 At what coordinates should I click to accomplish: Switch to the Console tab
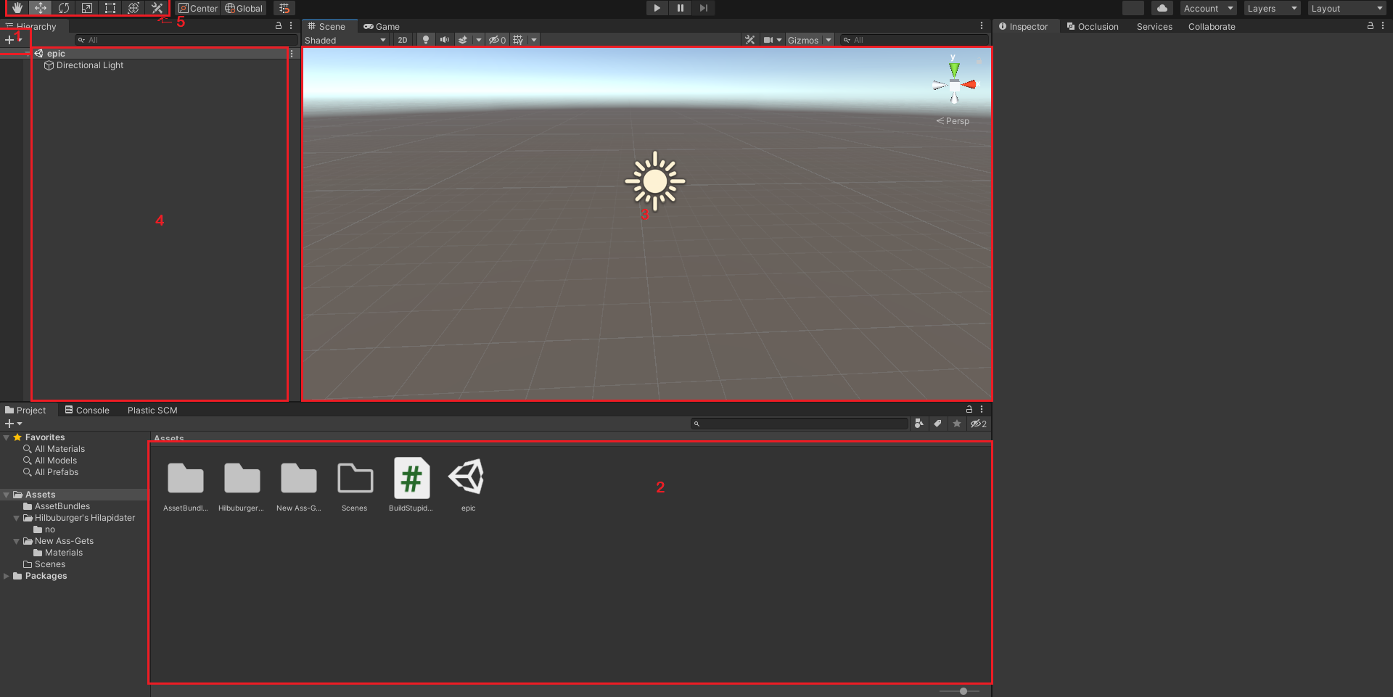click(x=87, y=411)
